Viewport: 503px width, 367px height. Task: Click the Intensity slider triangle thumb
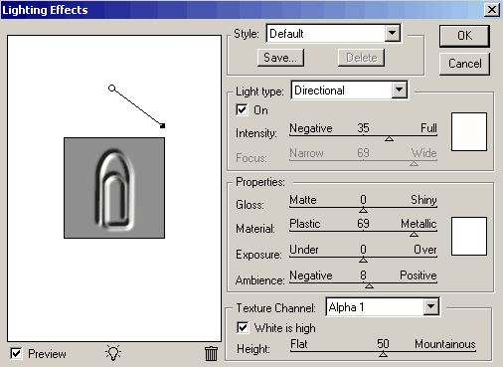click(389, 138)
